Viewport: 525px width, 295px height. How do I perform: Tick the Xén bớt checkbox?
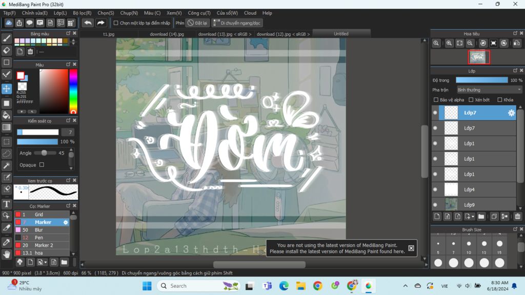[x=471, y=100]
